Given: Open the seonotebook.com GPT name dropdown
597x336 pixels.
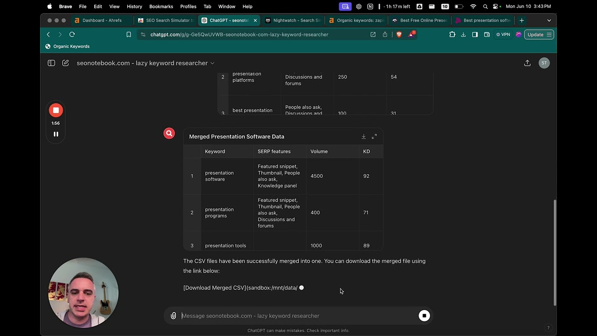Looking at the screenshot, I should [146, 63].
